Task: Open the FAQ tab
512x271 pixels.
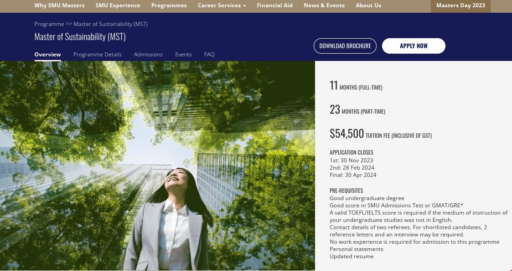Action: [x=209, y=55]
